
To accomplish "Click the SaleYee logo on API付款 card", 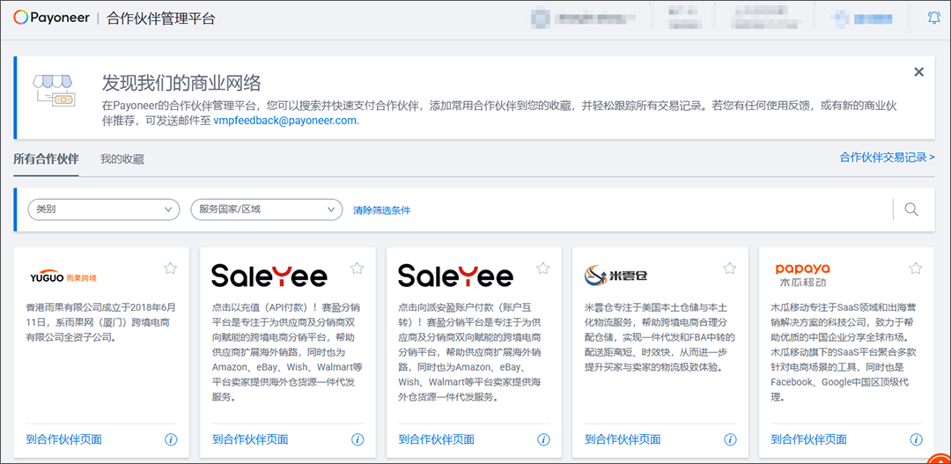I will click(x=269, y=276).
